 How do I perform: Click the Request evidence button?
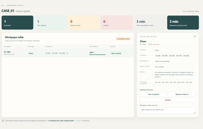click(182, 94)
